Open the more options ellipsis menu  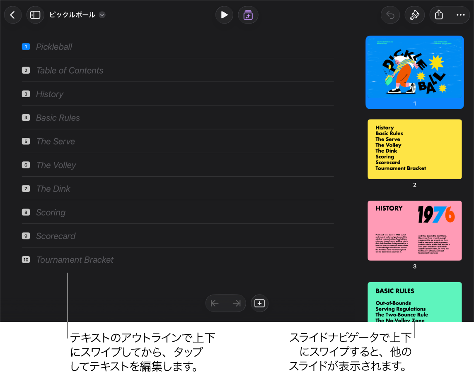(460, 15)
